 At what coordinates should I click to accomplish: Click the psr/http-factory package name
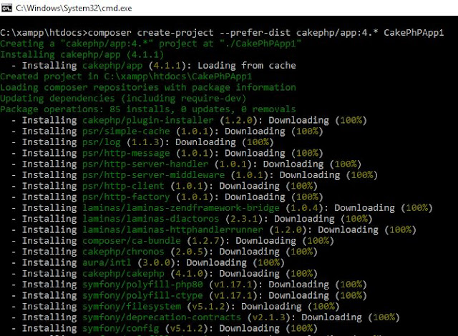(126, 197)
